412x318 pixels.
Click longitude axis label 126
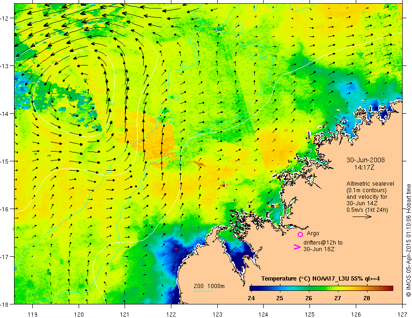pyautogui.click(x=356, y=314)
